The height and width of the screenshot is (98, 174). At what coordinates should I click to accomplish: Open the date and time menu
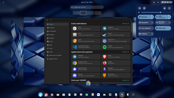coord(87,2)
